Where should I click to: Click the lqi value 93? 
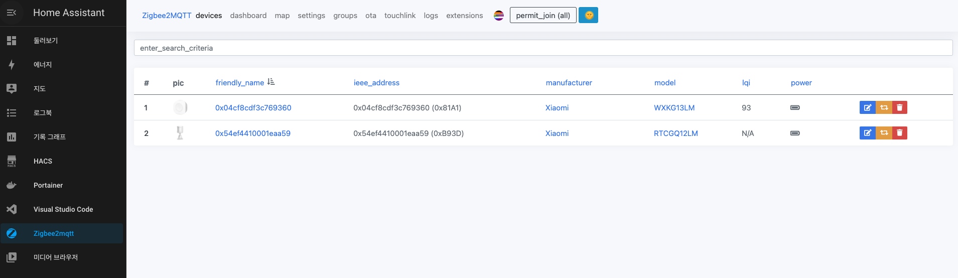(746, 108)
